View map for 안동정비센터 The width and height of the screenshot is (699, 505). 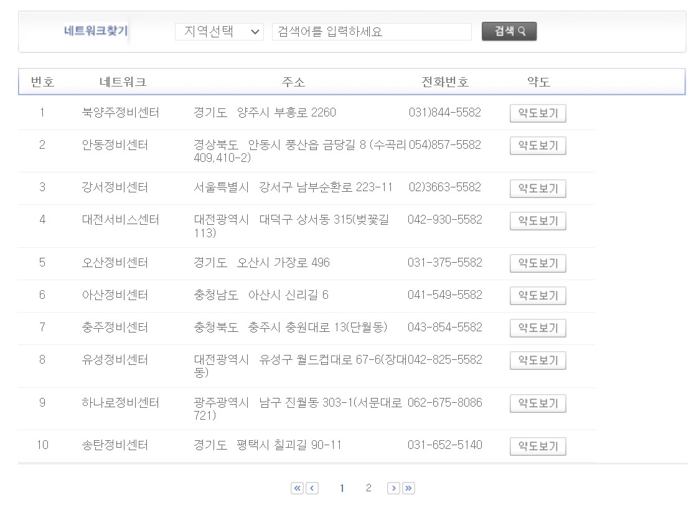point(538,146)
